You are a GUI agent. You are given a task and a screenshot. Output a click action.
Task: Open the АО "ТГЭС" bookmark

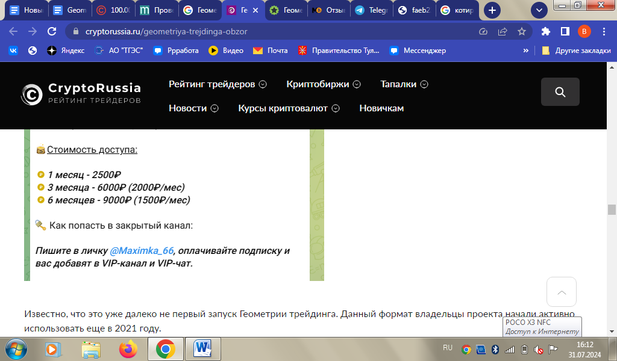tap(119, 51)
